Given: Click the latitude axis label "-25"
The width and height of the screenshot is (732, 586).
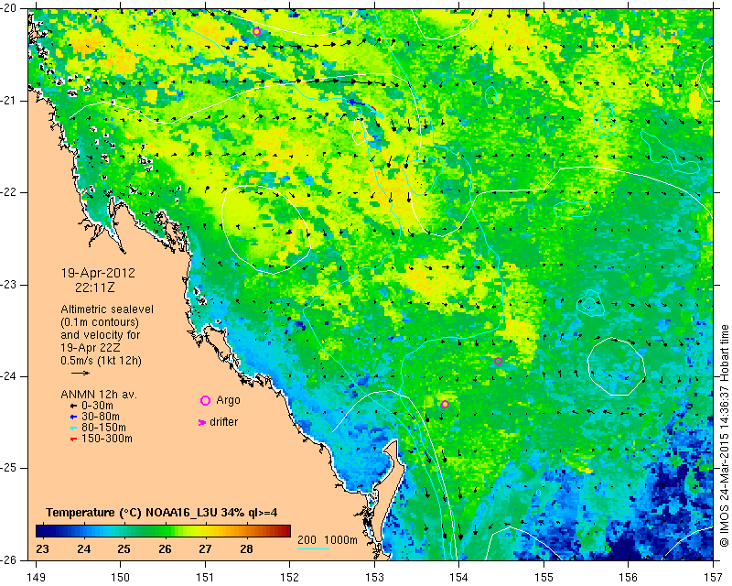Looking at the screenshot, I should (8, 468).
